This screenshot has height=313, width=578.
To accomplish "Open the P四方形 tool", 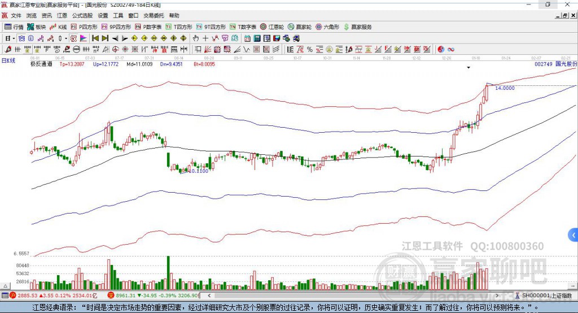I will (84, 27).
